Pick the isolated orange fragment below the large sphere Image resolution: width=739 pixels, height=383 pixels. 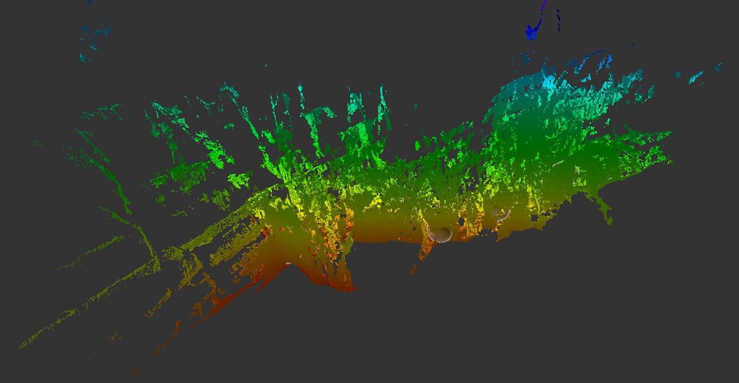(x=414, y=268)
